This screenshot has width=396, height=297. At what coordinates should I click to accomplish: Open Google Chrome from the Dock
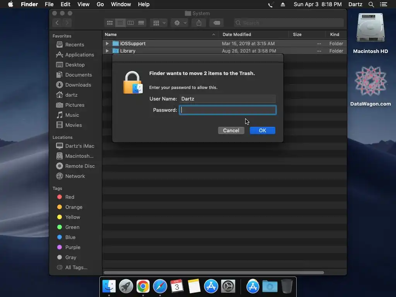point(143,286)
